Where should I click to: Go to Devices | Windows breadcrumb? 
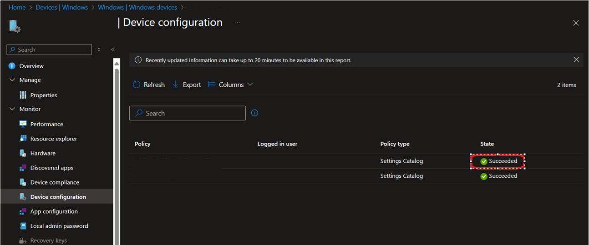pos(61,7)
